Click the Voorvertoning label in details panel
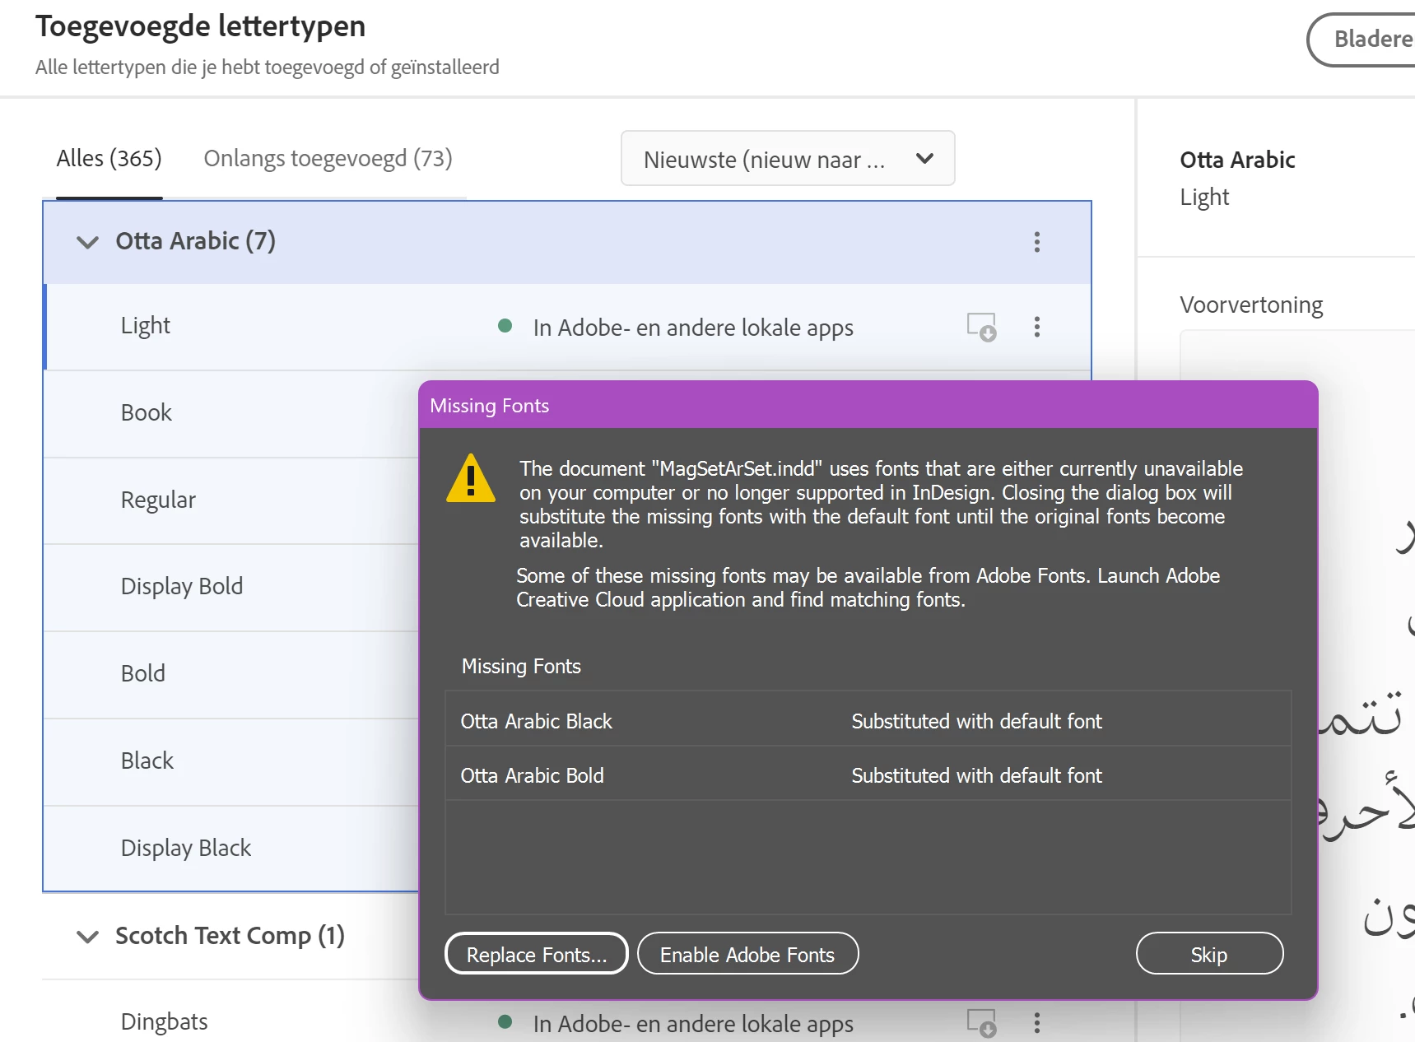Viewport: 1415px width, 1042px height. click(1251, 305)
